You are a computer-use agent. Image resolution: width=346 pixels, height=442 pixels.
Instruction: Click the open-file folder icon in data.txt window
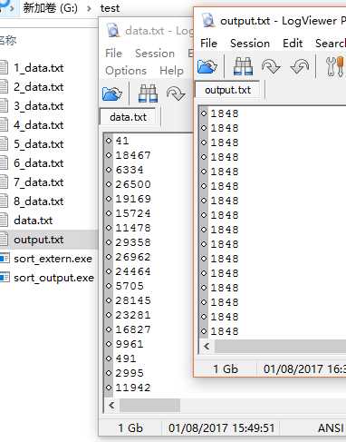click(x=112, y=93)
